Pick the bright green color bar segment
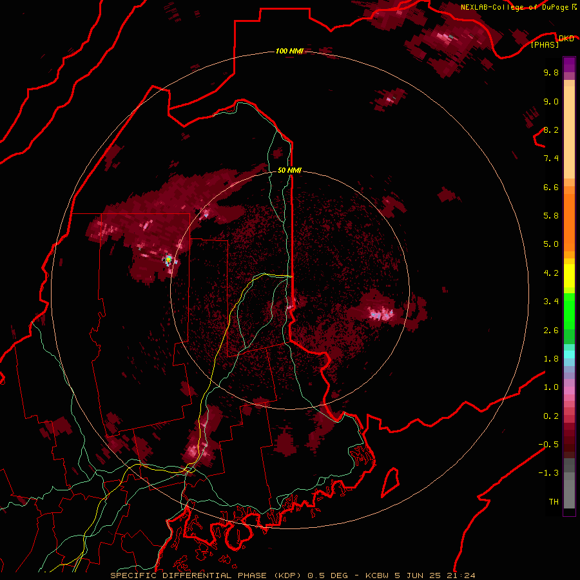The image size is (580, 580). coord(569,310)
